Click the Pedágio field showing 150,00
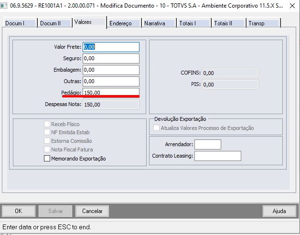Viewport: 300px width, 235px height. pos(111,93)
